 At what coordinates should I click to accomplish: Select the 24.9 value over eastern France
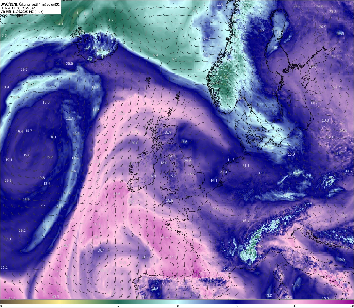click(x=246, y=220)
